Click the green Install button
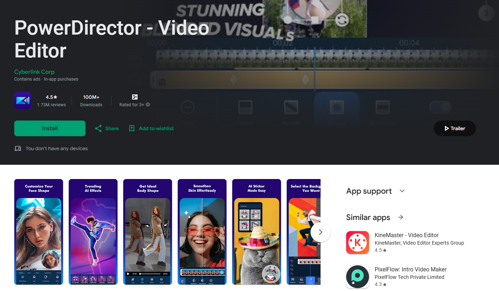499x291 pixels. tap(50, 128)
